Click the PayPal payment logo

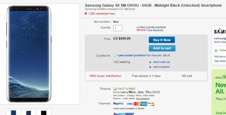pos(118,103)
